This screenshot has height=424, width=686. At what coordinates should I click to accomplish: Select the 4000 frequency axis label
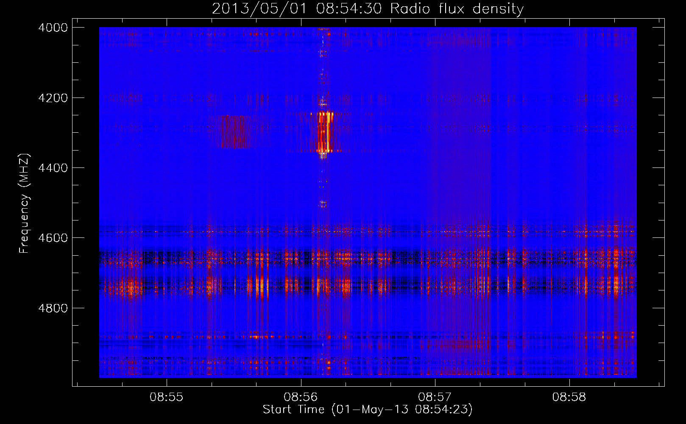[53, 28]
